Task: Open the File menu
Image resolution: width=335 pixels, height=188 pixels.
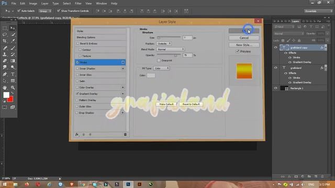Action: pyautogui.click(x=14, y=4)
